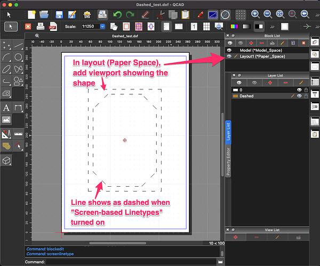This screenshot has height=266, width=320.
Task: Click the auto zoom magnifier icon
Action: coord(280,14)
